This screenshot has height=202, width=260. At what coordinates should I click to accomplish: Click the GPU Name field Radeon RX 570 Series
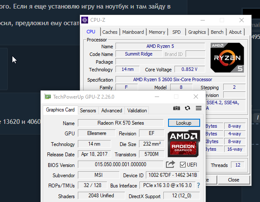121,123
